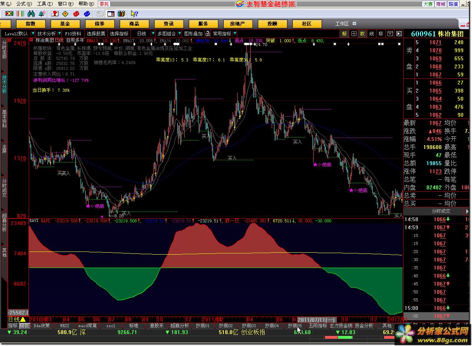Select the 资讯 button
This screenshot has width=472, height=346.
tap(169, 24)
